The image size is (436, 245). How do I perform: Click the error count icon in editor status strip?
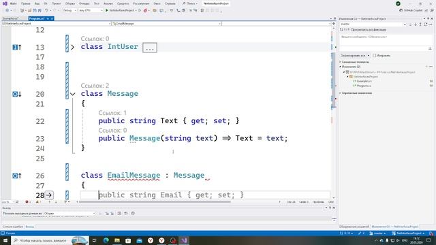[28, 202]
